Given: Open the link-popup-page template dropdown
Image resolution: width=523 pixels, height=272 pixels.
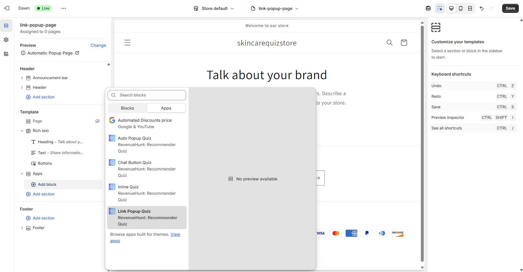Looking at the screenshot, I should 275,8.
